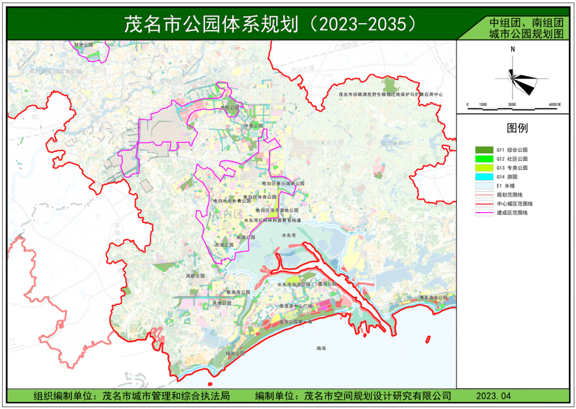Click the N letter above the compass

pos(513,49)
